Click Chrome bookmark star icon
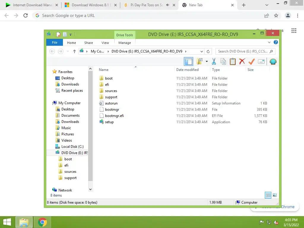The width and height of the screenshot is (304, 228). 276,15
